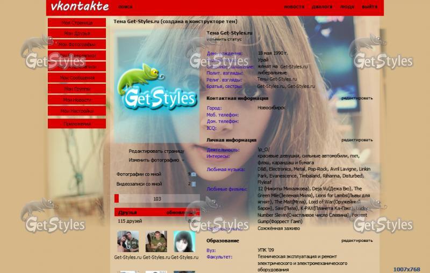Click the photo icon beside Фотографии со мной
Screen dimensions: 430x273
coord(193,174)
